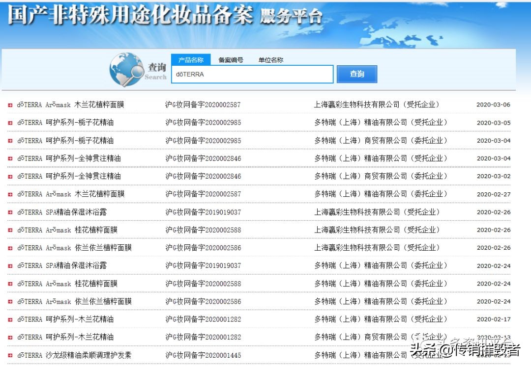This screenshot has width=531, height=367.
Task: Click the red arrow icon before dōTERRA Arōmask 木兰花植粹面膜
Action: [10, 104]
